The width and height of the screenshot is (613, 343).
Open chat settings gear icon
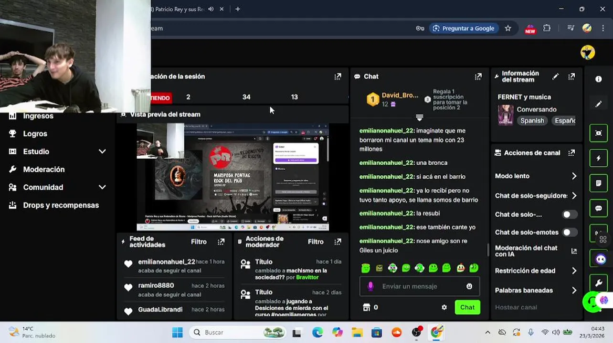444,307
